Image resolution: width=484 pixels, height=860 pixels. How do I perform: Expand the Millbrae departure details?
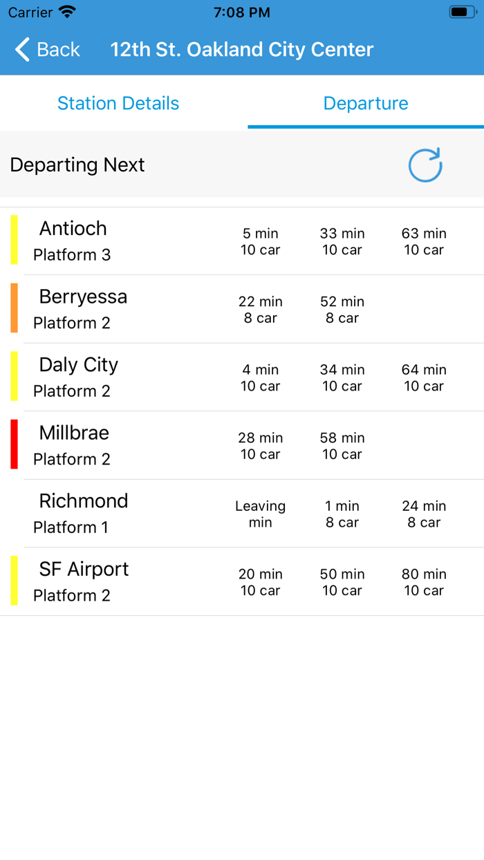242,444
